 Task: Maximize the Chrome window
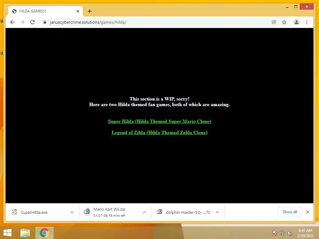click(x=296, y=7)
